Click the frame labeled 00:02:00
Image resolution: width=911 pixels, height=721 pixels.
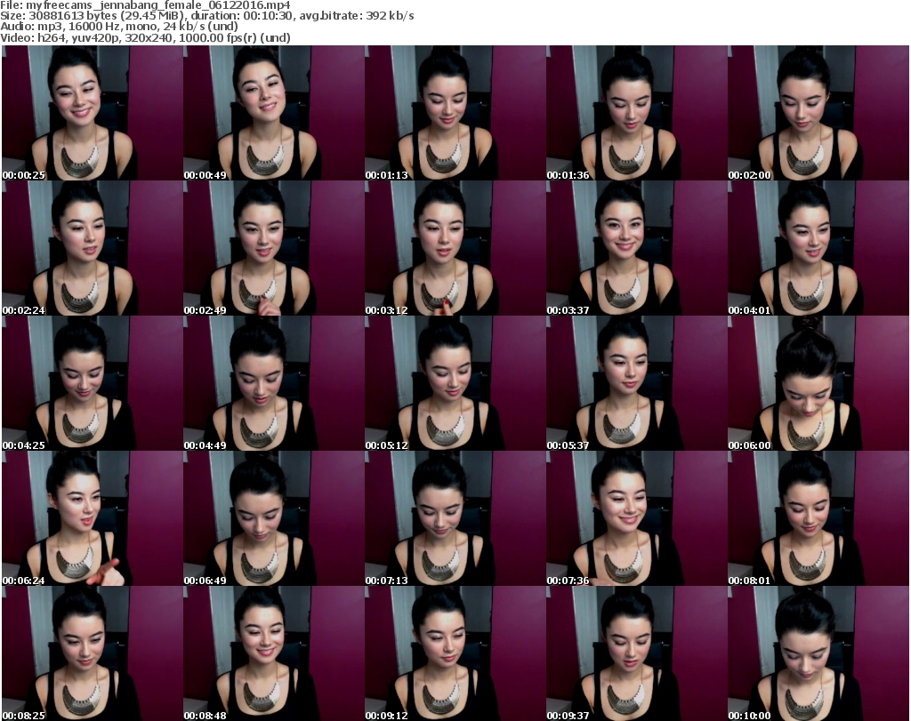(818, 113)
